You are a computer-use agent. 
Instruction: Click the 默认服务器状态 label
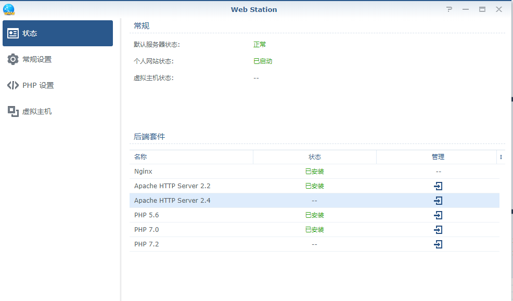click(157, 44)
